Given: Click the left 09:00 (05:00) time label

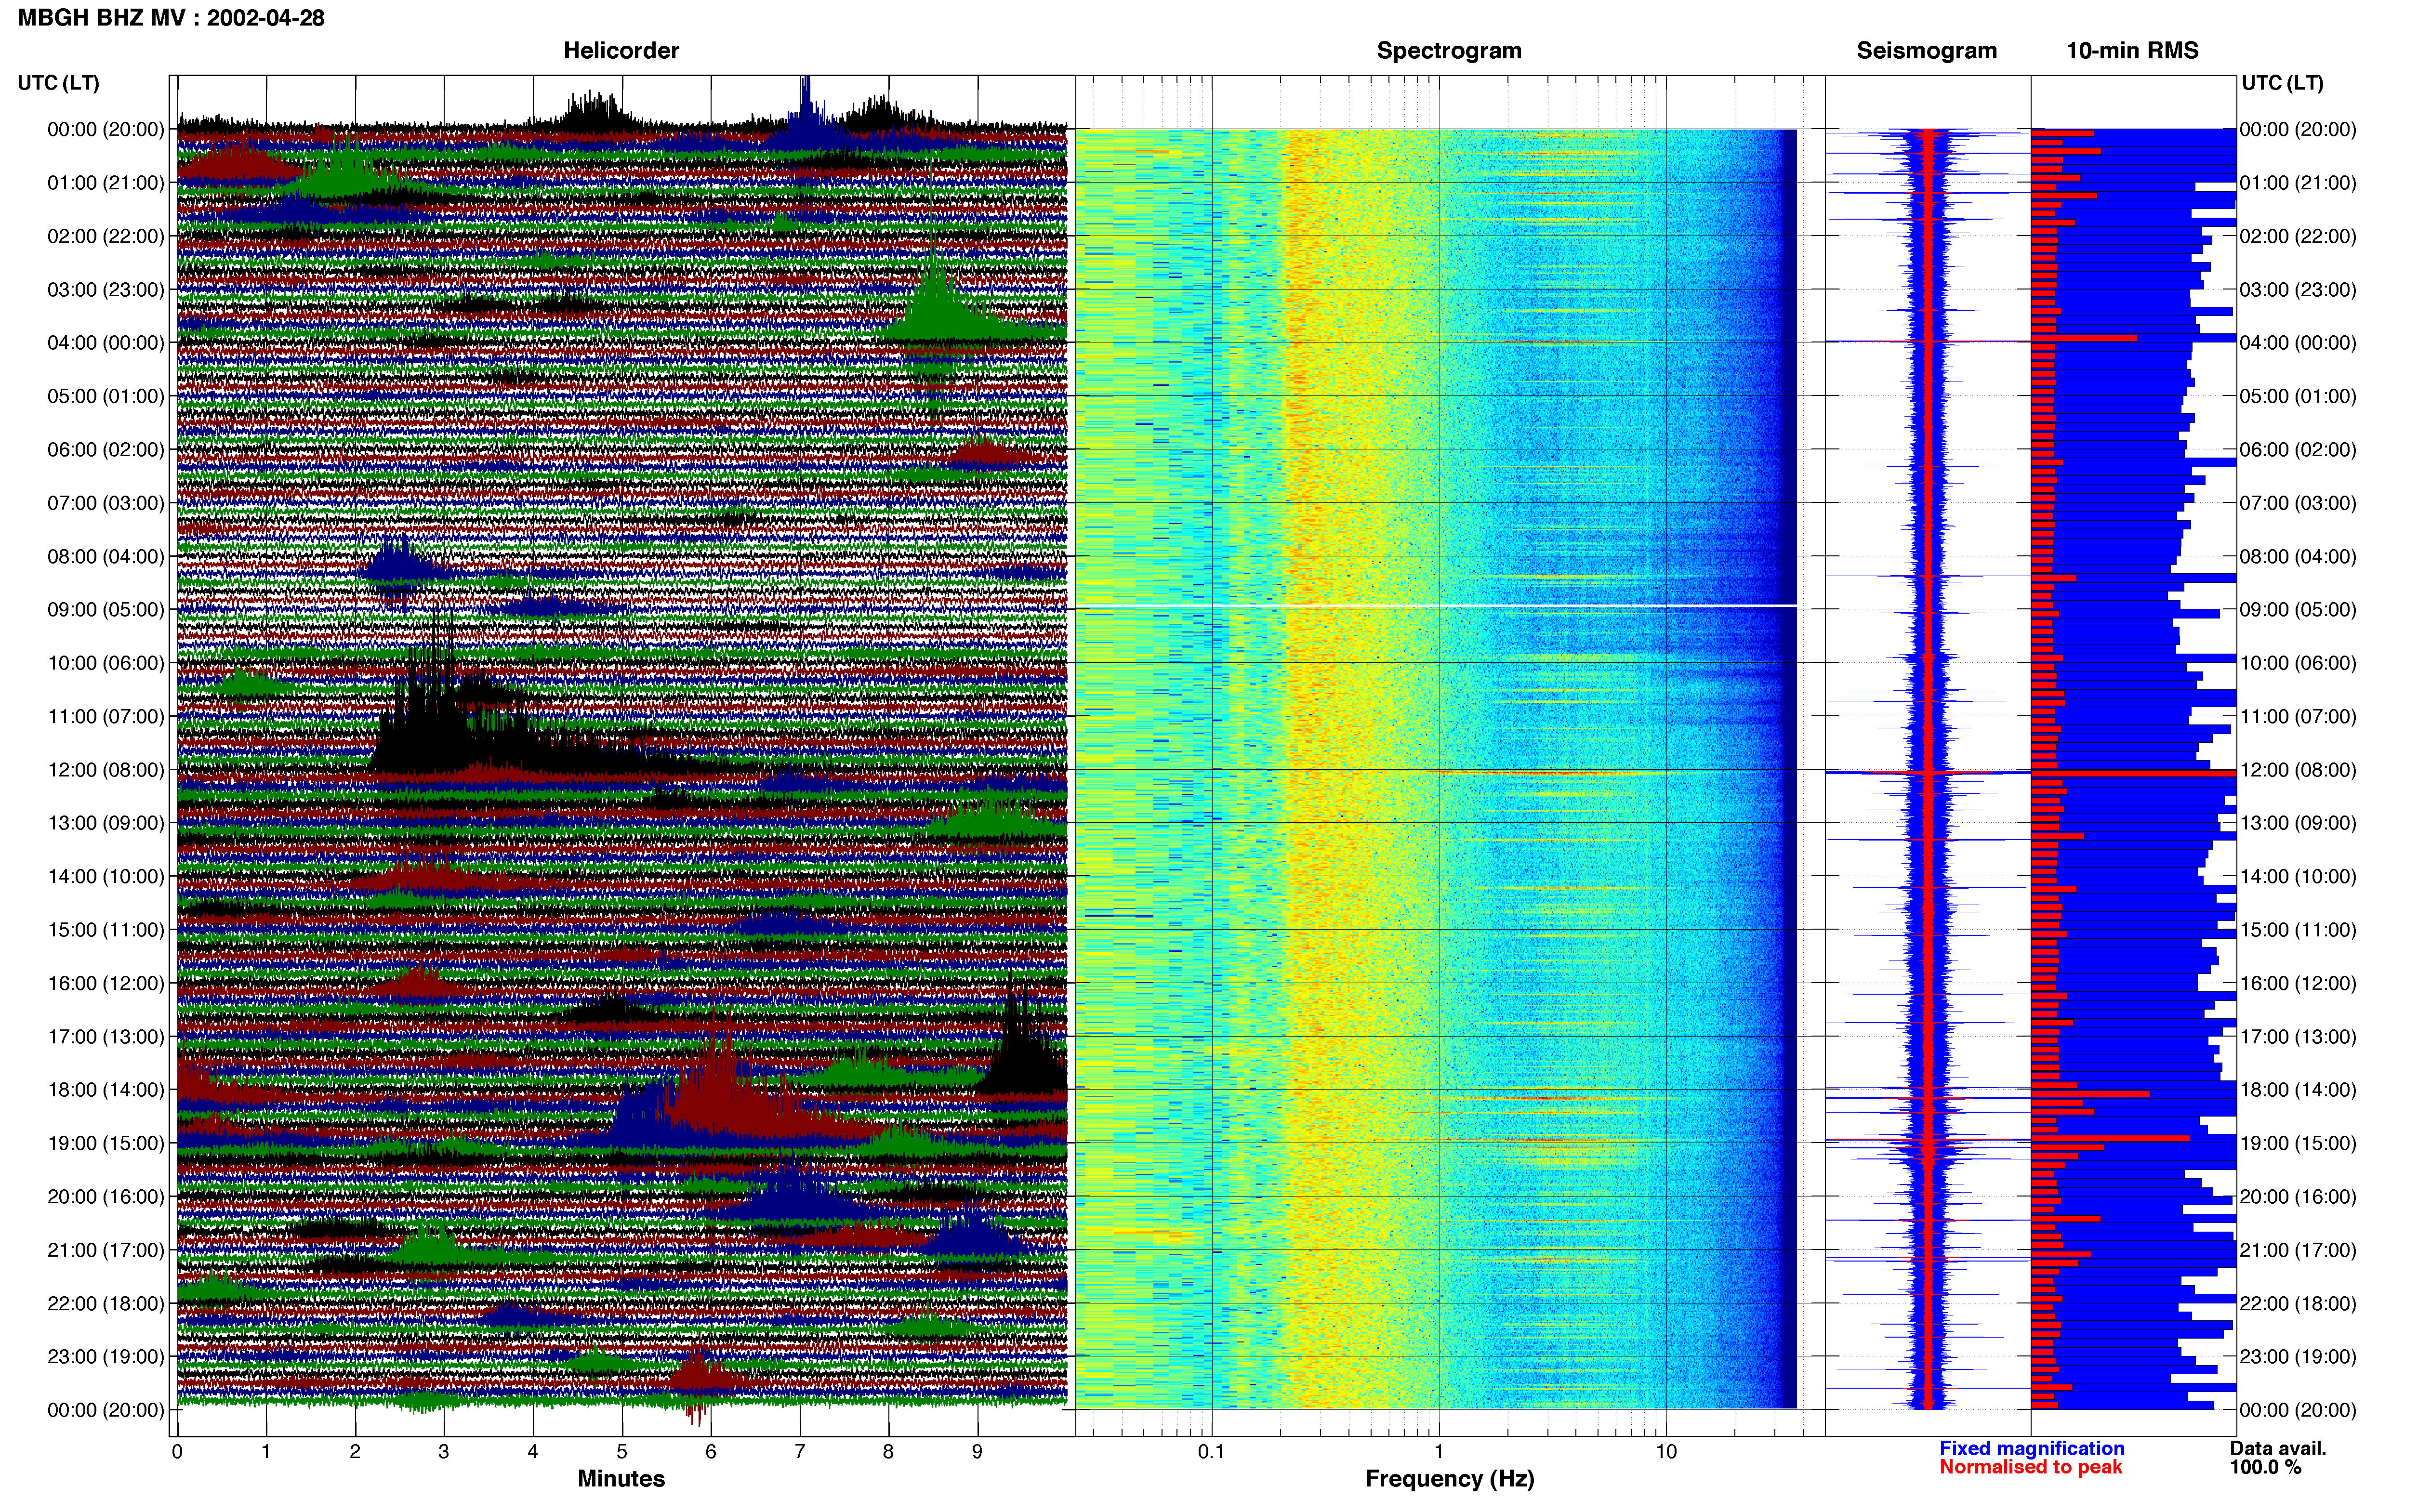Looking at the screenshot, I should coord(105,609).
